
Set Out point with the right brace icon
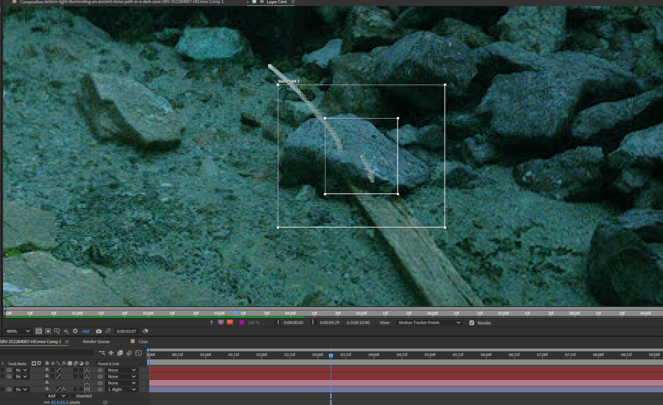click(313, 323)
